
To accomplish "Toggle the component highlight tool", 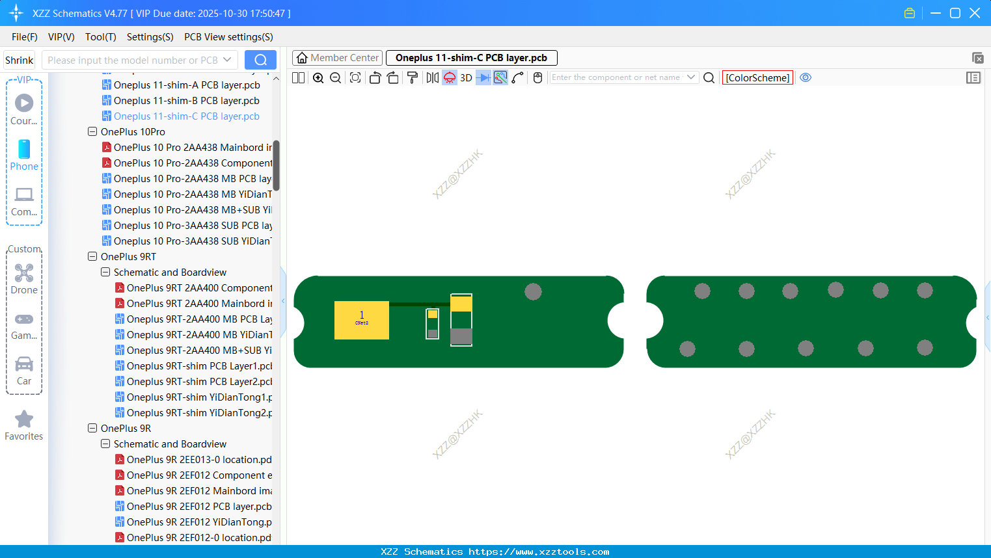I will coord(449,77).
